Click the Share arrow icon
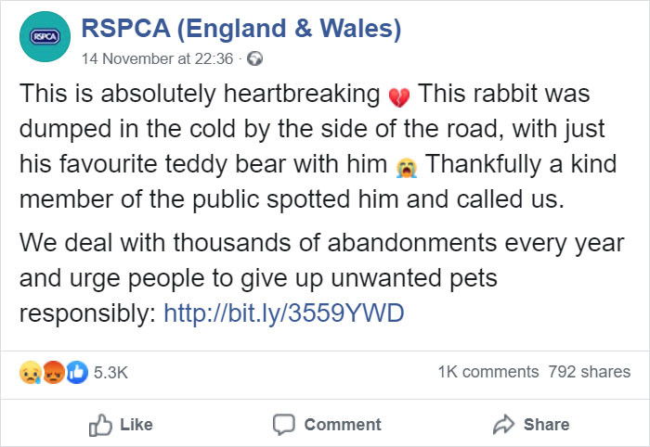 point(503,425)
